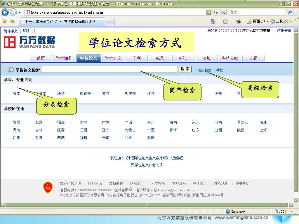The image size is (299, 224).
Task: Click the 知识产权声明 footer link
Action: pyautogui.click(x=71, y=183)
